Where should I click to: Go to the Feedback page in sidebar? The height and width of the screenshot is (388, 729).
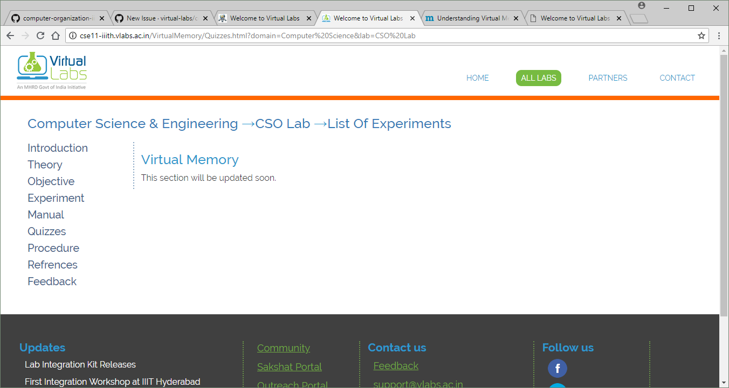[x=52, y=281]
